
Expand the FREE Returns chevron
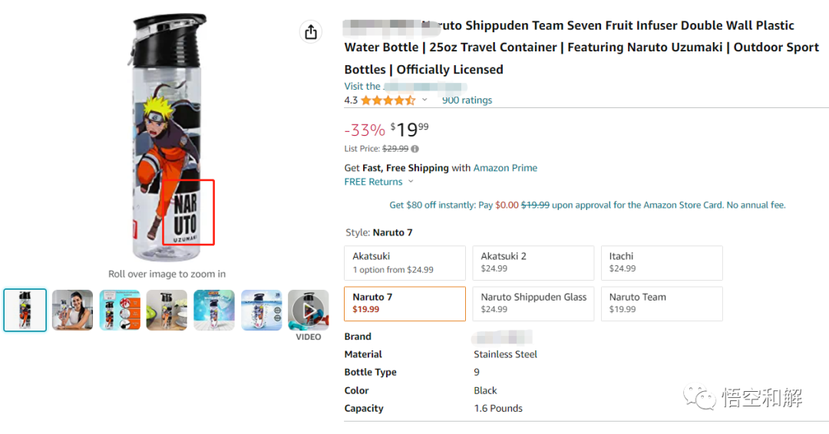point(411,182)
